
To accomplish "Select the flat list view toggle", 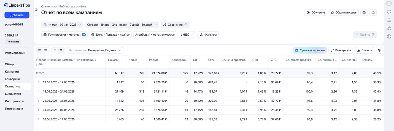I will [39, 50].
